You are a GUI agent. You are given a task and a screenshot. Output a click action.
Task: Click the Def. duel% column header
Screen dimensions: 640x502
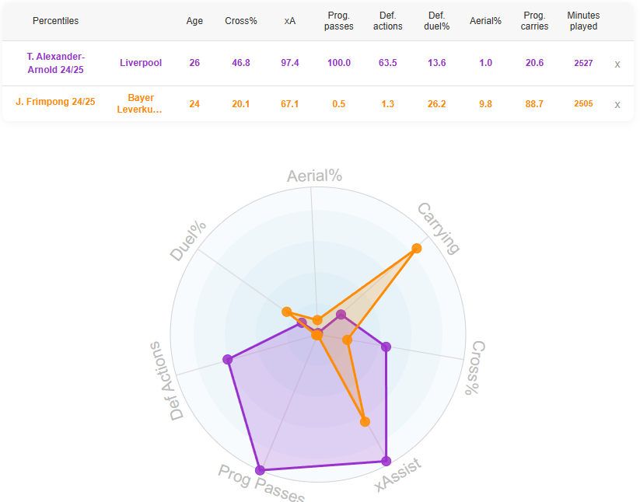point(436,21)
